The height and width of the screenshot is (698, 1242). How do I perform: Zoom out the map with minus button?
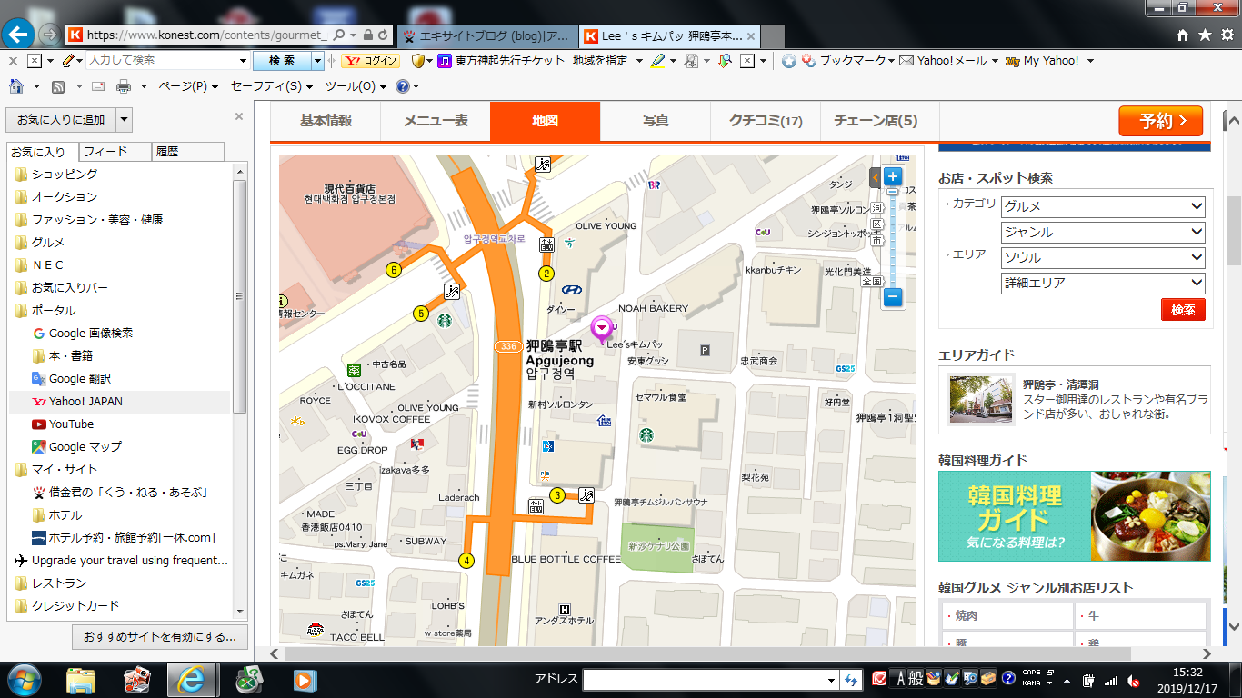(893, 296)
